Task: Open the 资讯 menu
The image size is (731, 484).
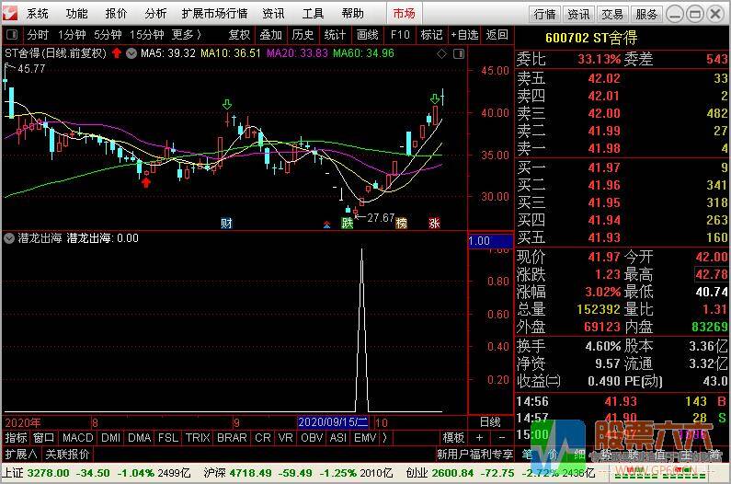Action: click(273, 14)
